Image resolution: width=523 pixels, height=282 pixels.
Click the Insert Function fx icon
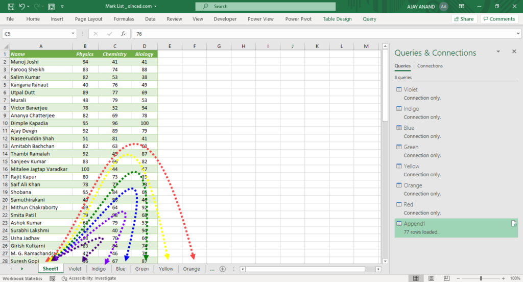[123, 34]
